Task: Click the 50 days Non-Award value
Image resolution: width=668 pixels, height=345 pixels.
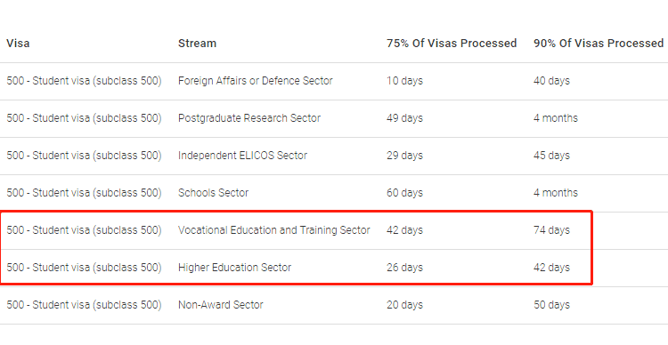Action: tap(551, 305)
